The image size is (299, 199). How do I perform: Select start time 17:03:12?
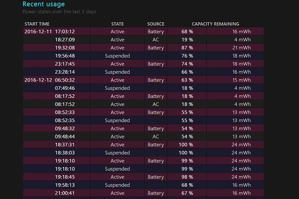65,31
